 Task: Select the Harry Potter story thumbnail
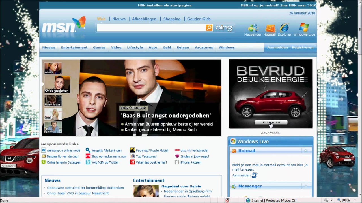pos(53,101)
